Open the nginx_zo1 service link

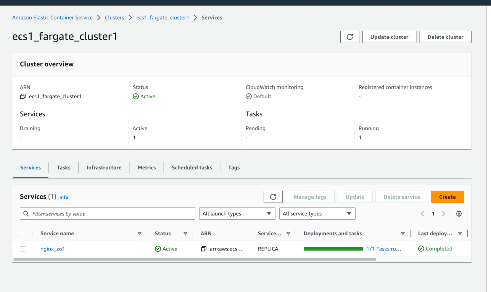[52, 249]
